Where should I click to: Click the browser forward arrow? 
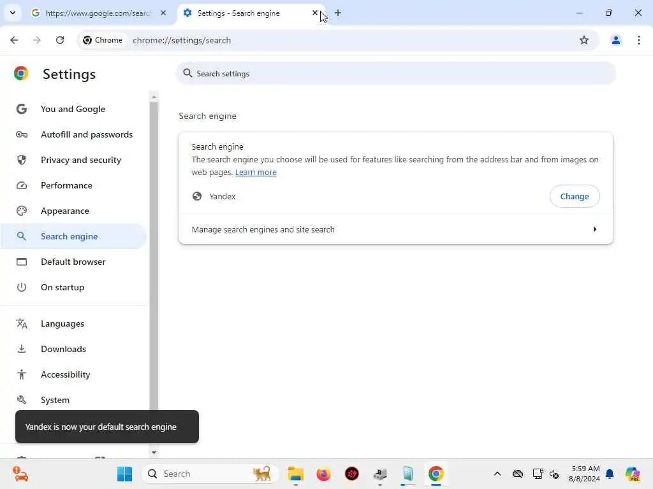(37, 40)
